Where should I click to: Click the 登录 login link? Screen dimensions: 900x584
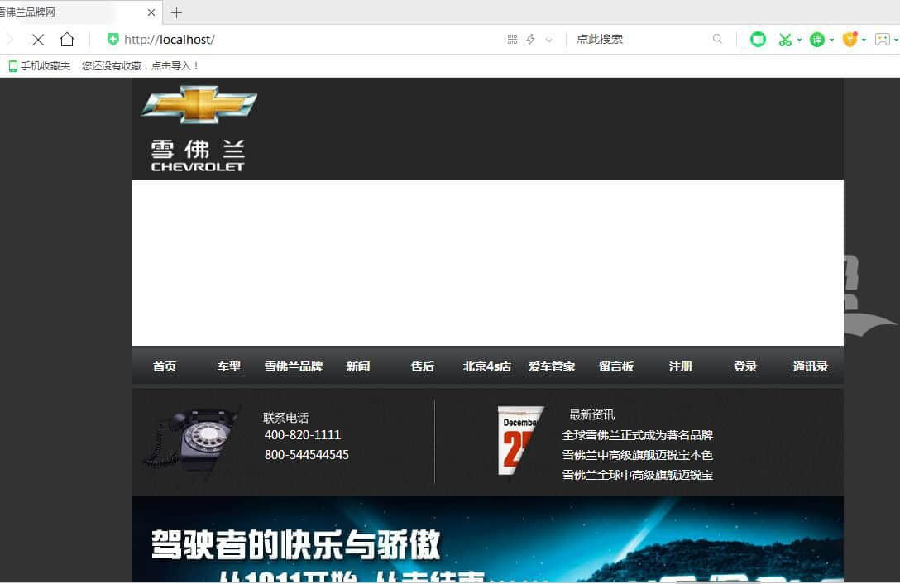745,366
